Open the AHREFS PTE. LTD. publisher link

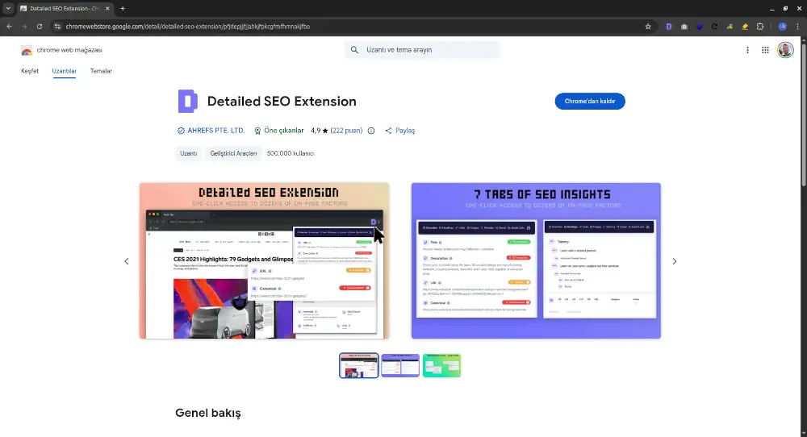[215, 131]
